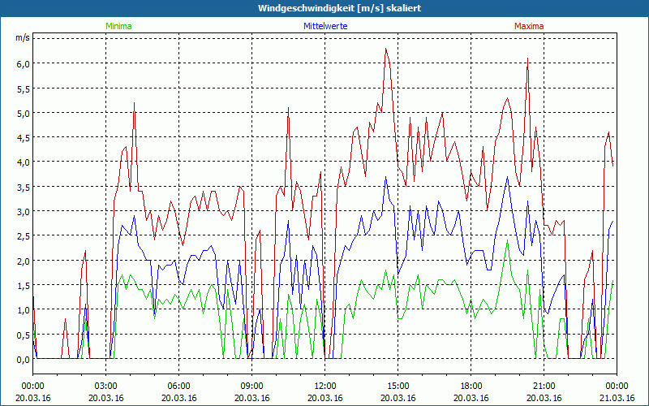
Task: Click the '2,5' y-axis value
Action: pos(23,236)
